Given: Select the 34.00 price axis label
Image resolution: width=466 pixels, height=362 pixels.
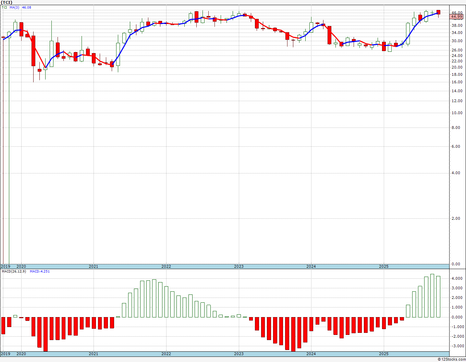Looking at the screenshot, I should click(x=456, y=33).
